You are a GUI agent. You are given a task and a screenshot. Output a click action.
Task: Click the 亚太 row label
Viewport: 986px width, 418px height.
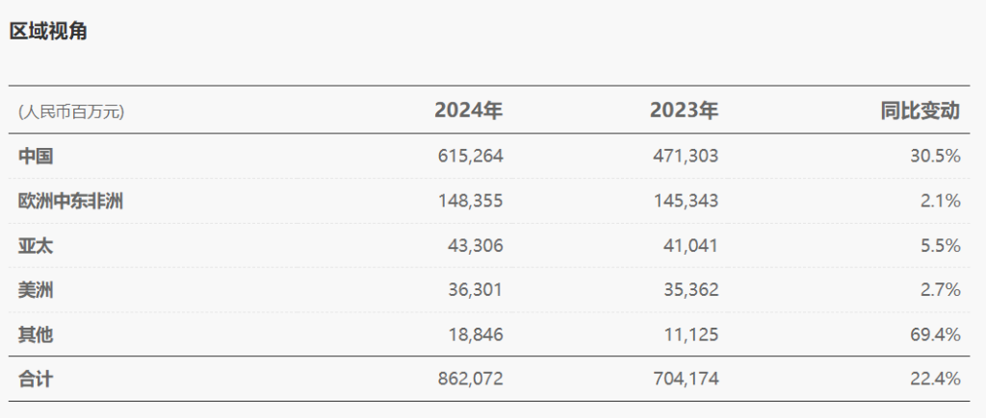point(36,245)
